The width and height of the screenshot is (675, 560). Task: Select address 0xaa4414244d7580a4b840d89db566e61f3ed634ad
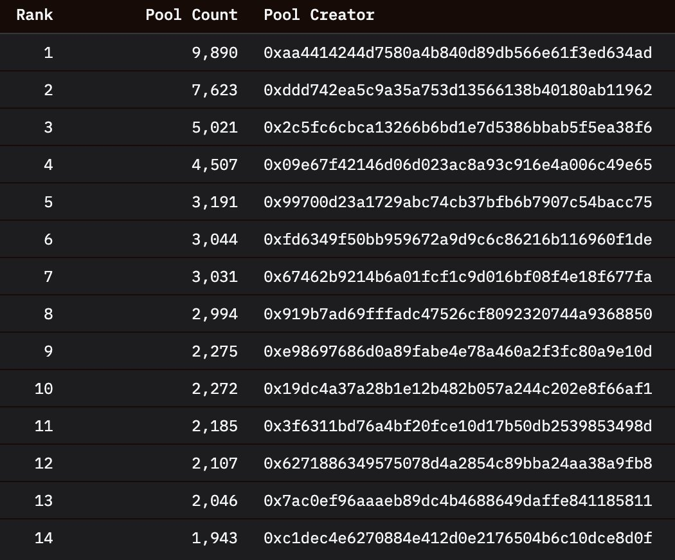pyautogui.click(x=458, y=53)
